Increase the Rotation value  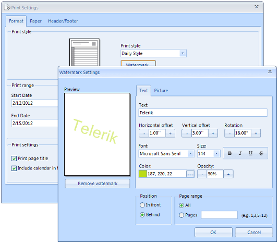(x=256, y=133)
